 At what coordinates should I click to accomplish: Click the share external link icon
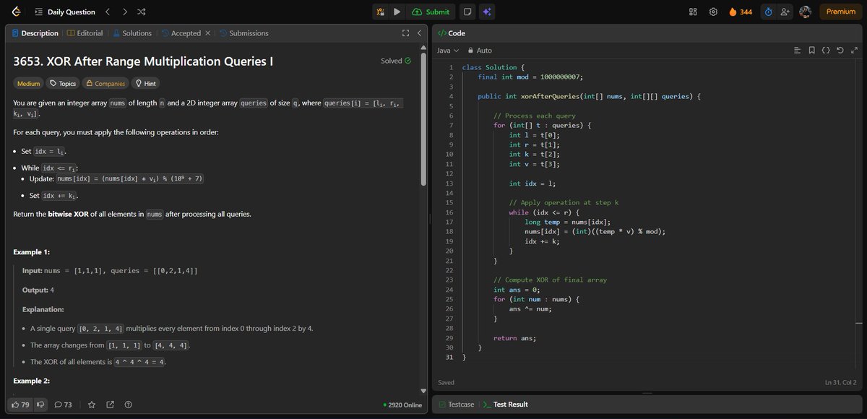[x=110, y=405]
